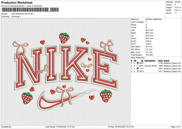Click the Machine value 'Brother / Babylock'
Viewport: 182px width, 129px height.
[x=153, y=19]
